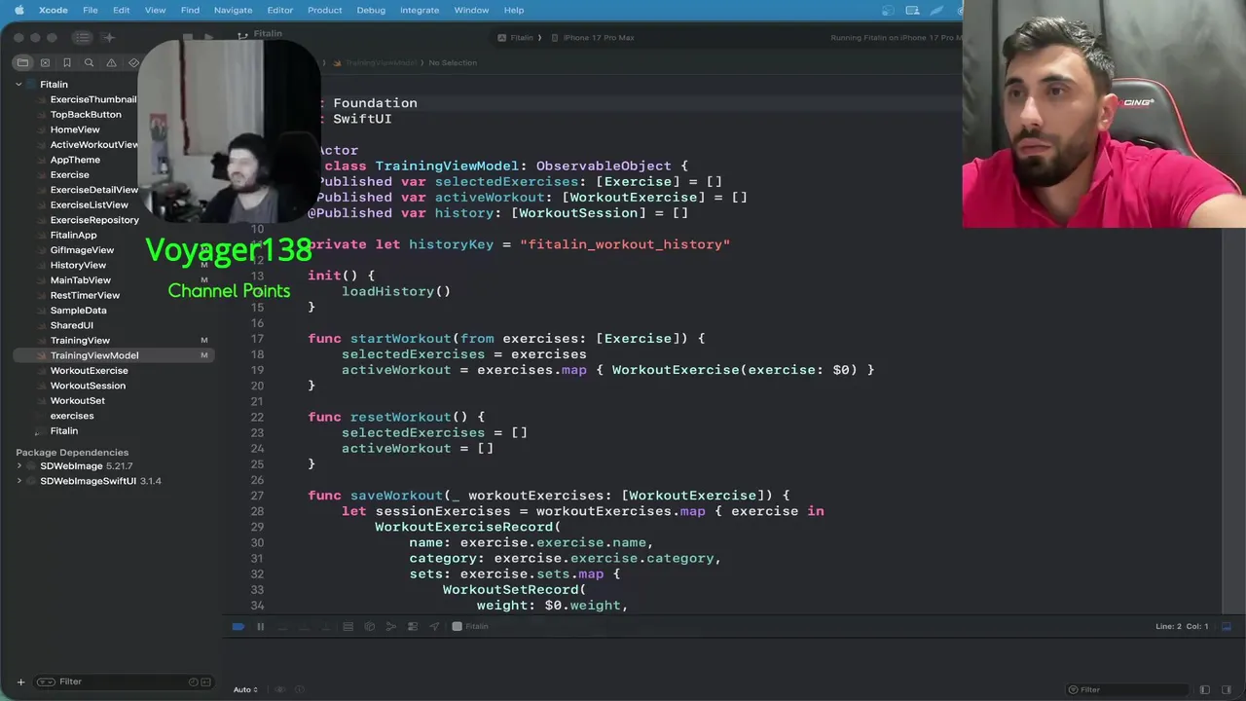Select TrainingView file

[x=80, y=341]
